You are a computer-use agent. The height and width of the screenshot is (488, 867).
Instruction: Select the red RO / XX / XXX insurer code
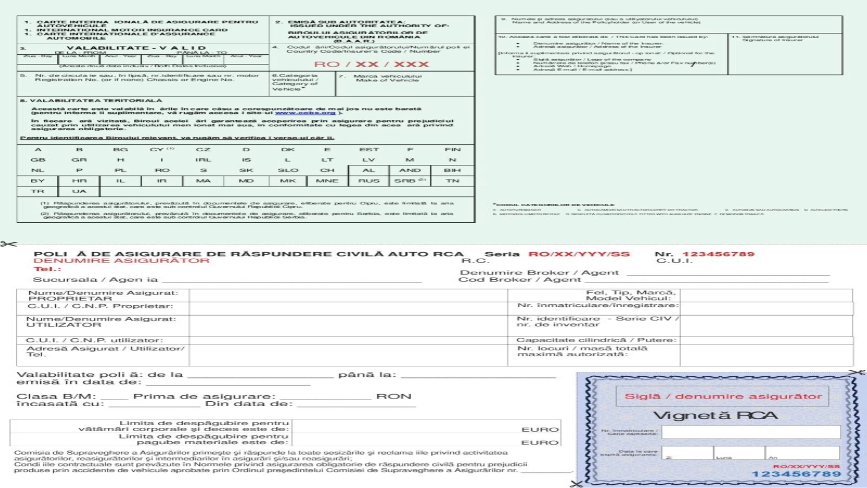coord(371,64)
